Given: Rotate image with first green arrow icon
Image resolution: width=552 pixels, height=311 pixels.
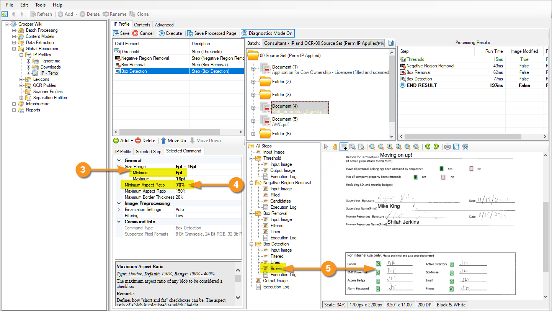Looking at the screenshot, I should [427, 146].
